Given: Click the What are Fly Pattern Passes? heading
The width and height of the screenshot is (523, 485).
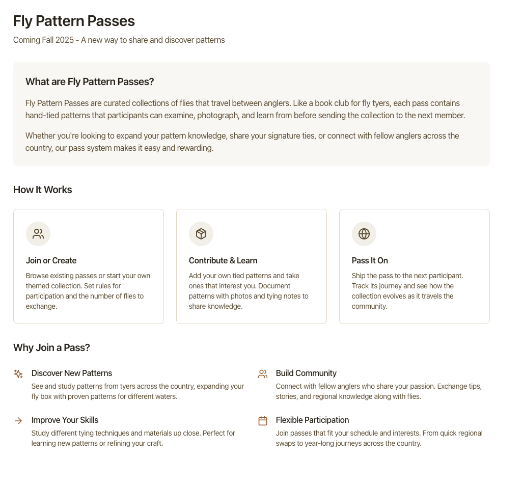Looking at the screenshot, I should [x=90, y=82].
